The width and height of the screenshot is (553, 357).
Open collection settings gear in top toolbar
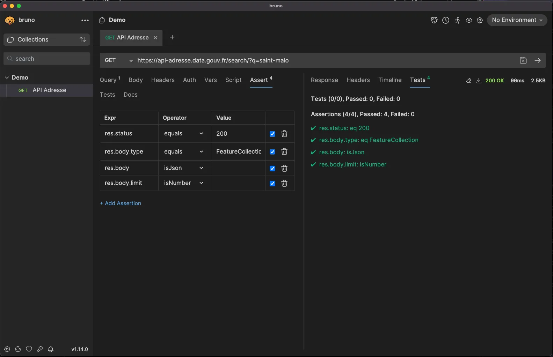480,20
